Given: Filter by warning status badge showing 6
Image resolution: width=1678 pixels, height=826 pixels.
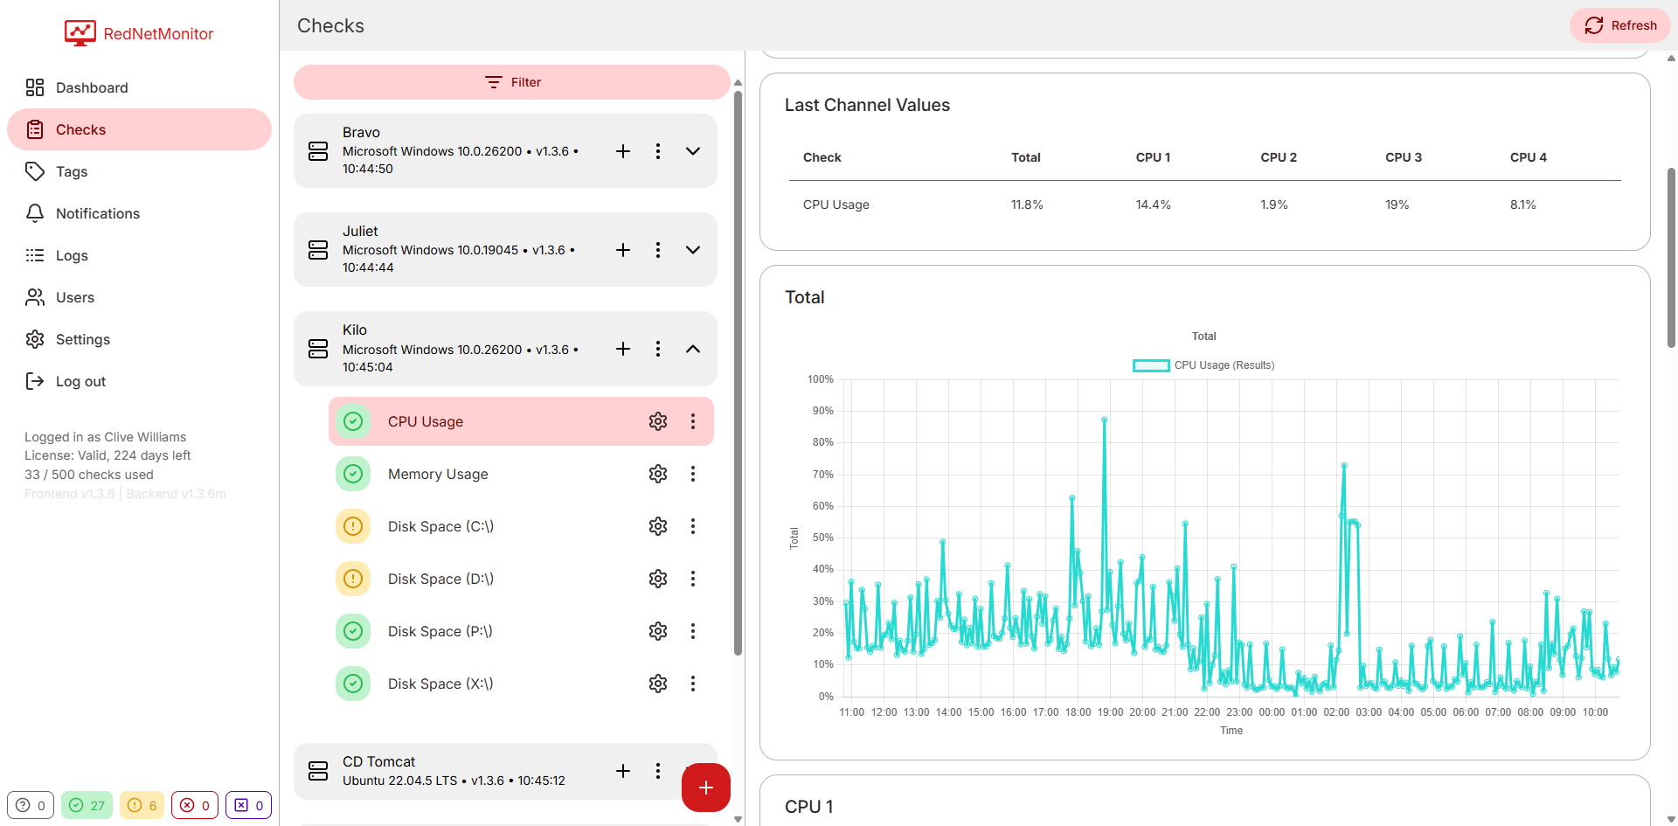Looking at the screenshot, I should [142, 805].
